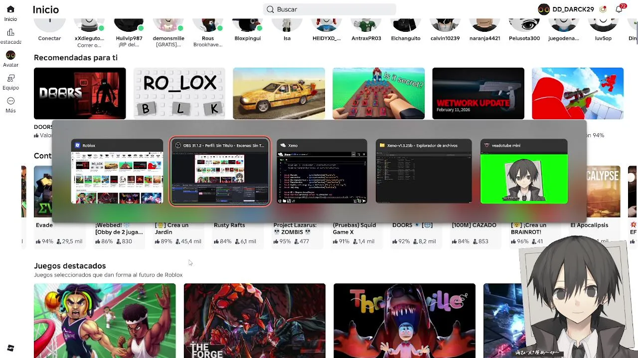The image size is (638, 358).
Task: Open the WETWORK UPDATE game thumbnail
Action: [478, 93]
